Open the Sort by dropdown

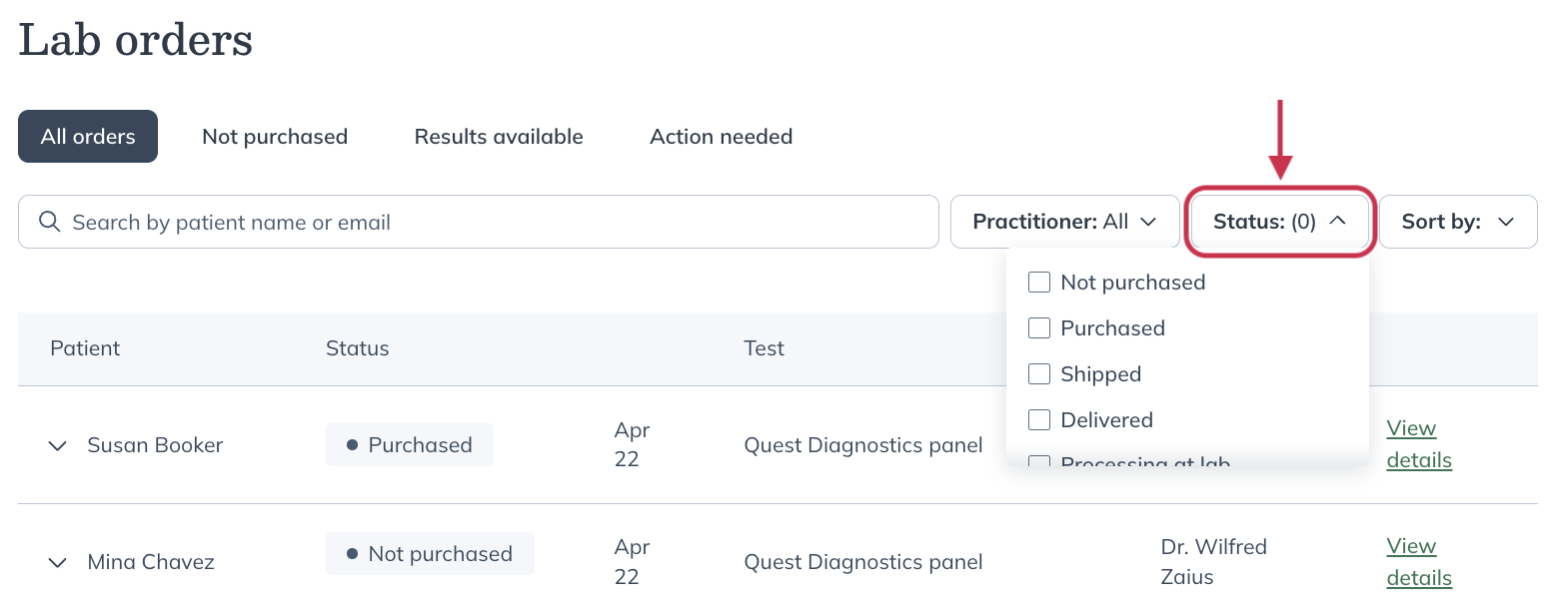click(1457, 221)
